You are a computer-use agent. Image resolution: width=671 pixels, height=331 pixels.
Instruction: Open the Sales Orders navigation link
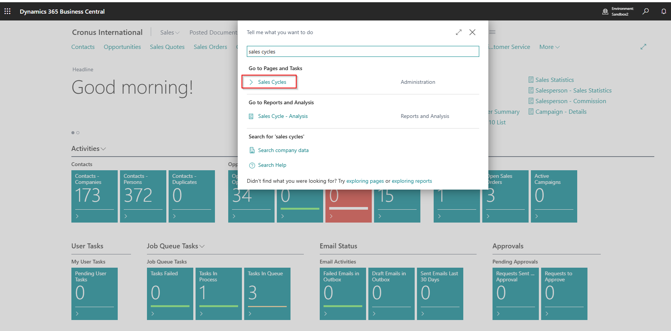point(210,47)
